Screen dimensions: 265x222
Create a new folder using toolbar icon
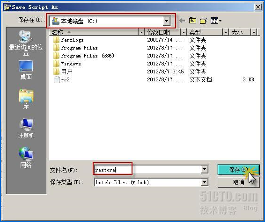point(204,21)
